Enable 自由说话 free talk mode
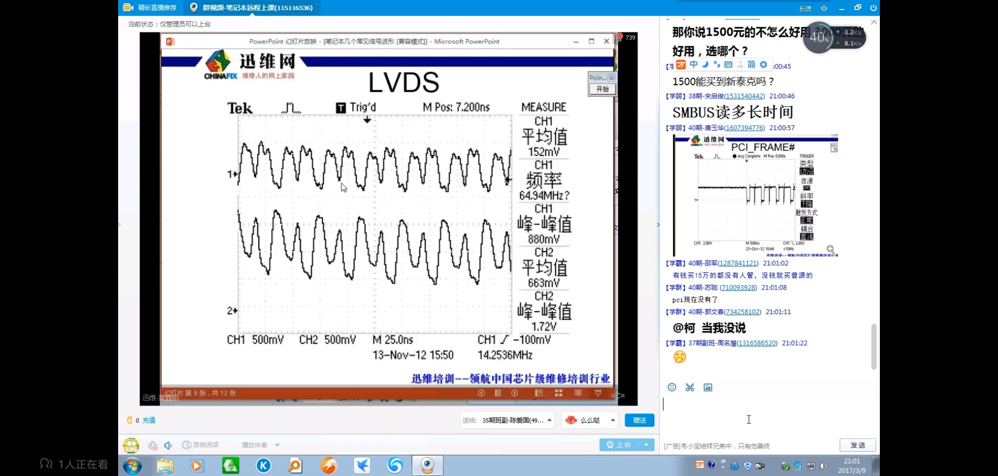Viewport: 998px width, 476px height. coord(201,445)
